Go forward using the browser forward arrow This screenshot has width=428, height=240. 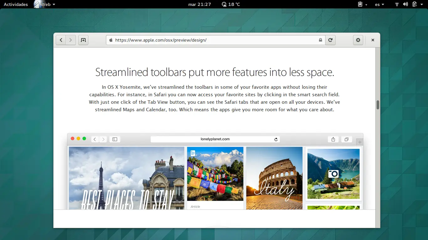coord(71,40)
